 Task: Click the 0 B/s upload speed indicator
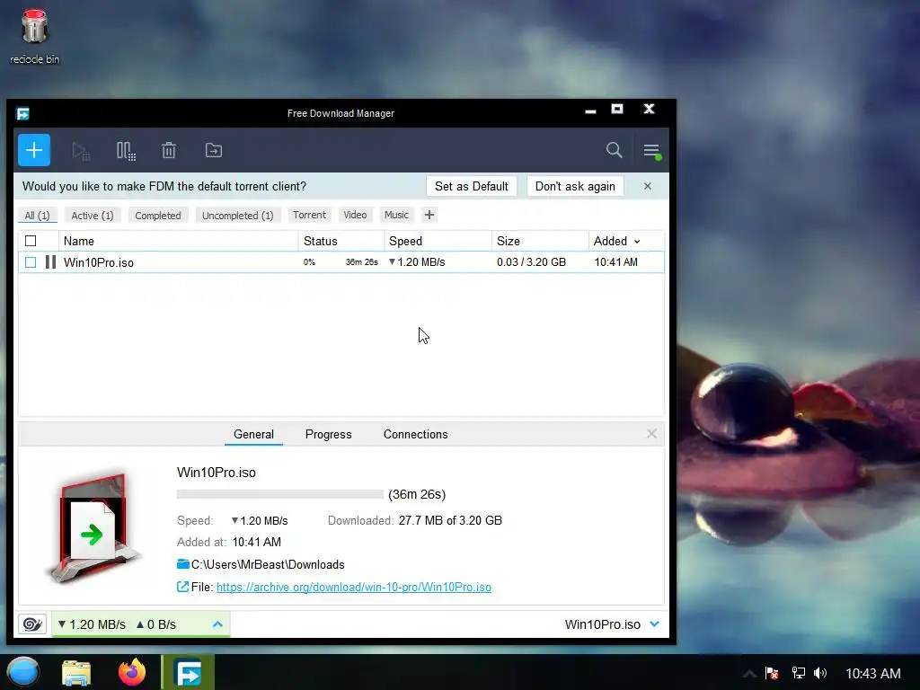[x=156, y=624]
